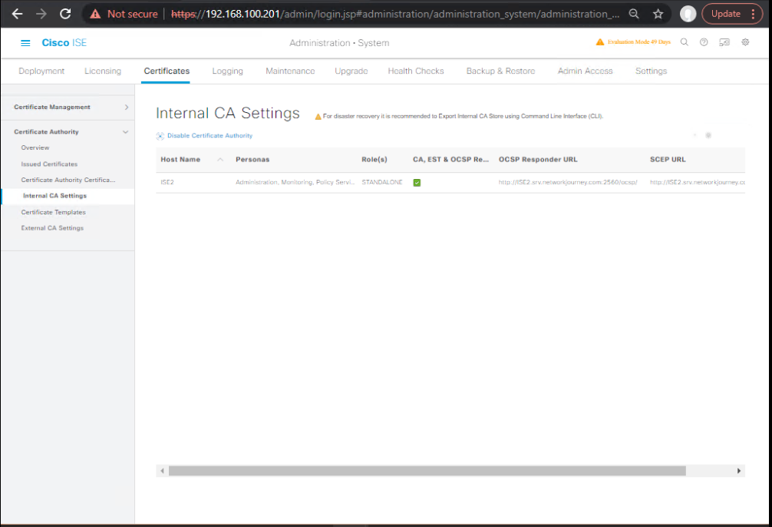
Task: Open the browser three-dot menu
Action: pos(754,14)
